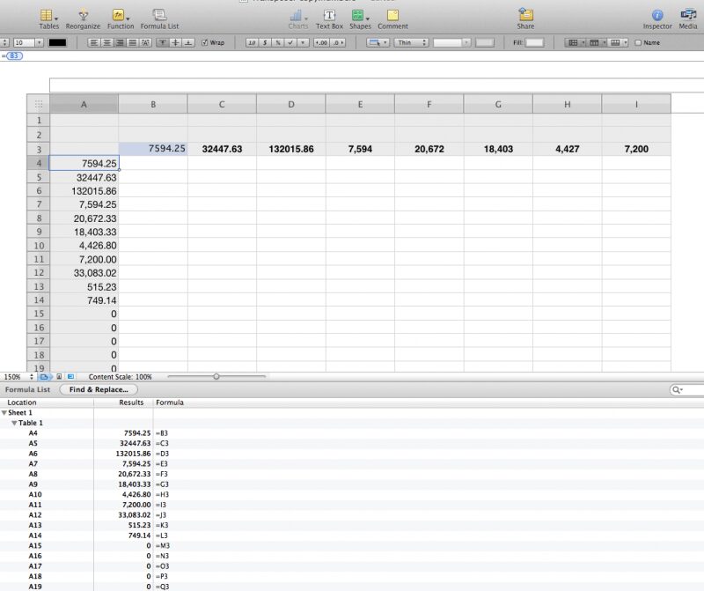Screen dimensions: 704x591
Task: Collapse the Table 1 tree group
Action: [13, 423]
